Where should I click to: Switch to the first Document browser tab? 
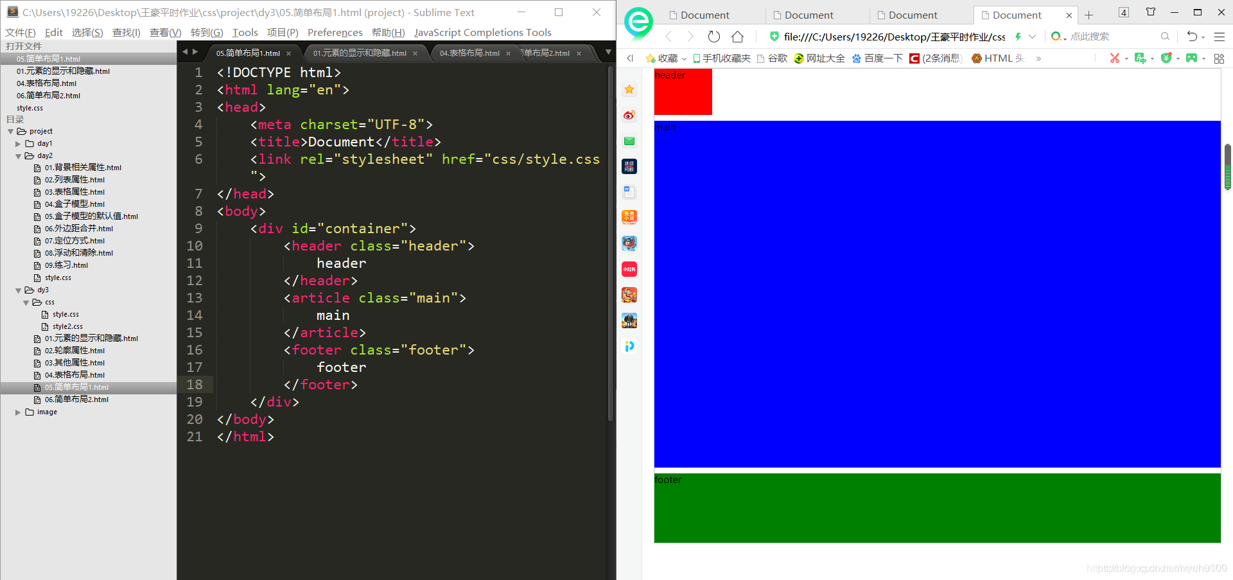coord(704,15)
